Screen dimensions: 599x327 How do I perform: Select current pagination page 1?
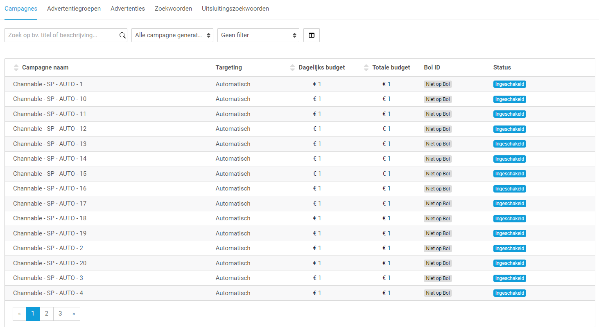[x=33, y=314]
